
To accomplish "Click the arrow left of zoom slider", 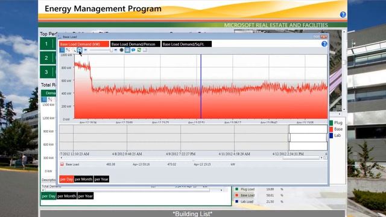I will pyautogui.click(x=86, y=50).
